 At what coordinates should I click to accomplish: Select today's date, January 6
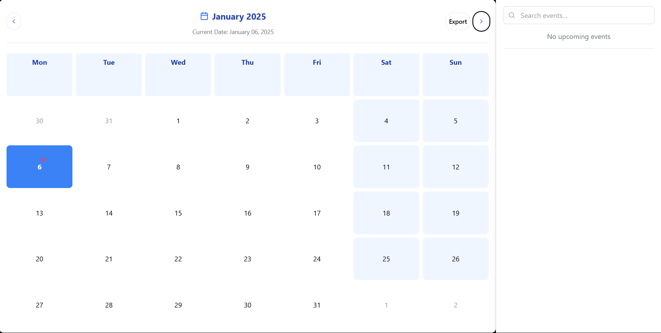click(39, 167)
